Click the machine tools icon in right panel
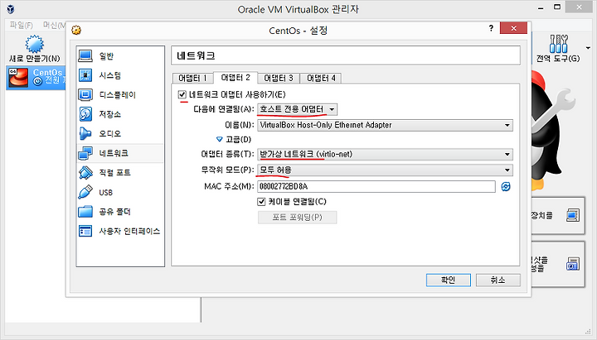 [573, 215]
